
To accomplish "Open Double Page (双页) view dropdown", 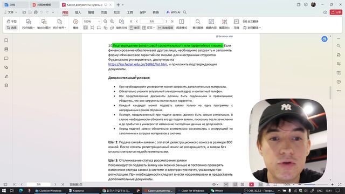I will [148, 27].
